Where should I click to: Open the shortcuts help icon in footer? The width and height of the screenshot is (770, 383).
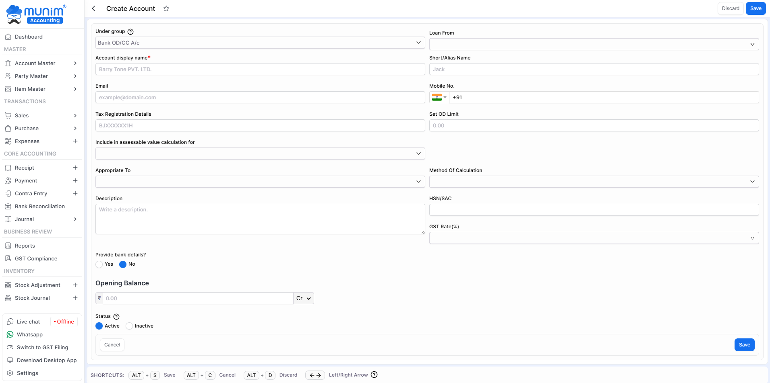[x=374, y=375]
